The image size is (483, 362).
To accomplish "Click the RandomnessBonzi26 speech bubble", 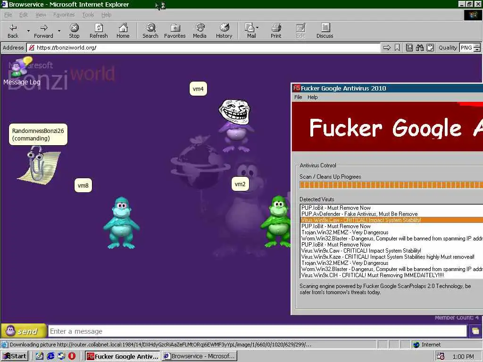I will [x=38, y=134].
